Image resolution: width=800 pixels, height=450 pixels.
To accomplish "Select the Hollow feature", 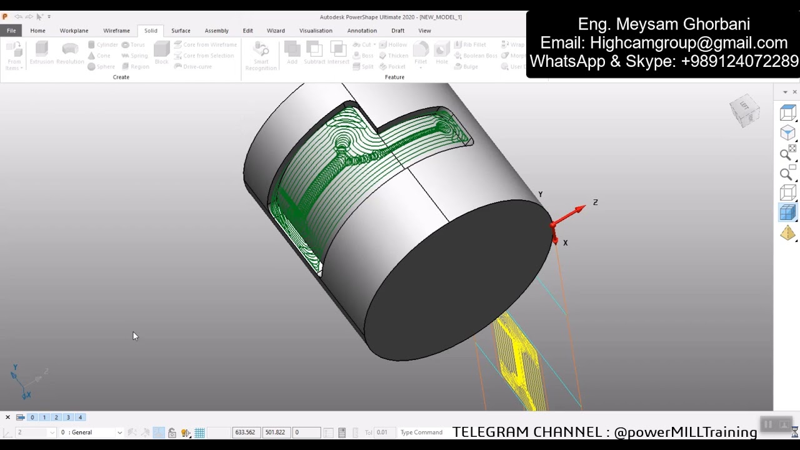I will tap(392, 45).
